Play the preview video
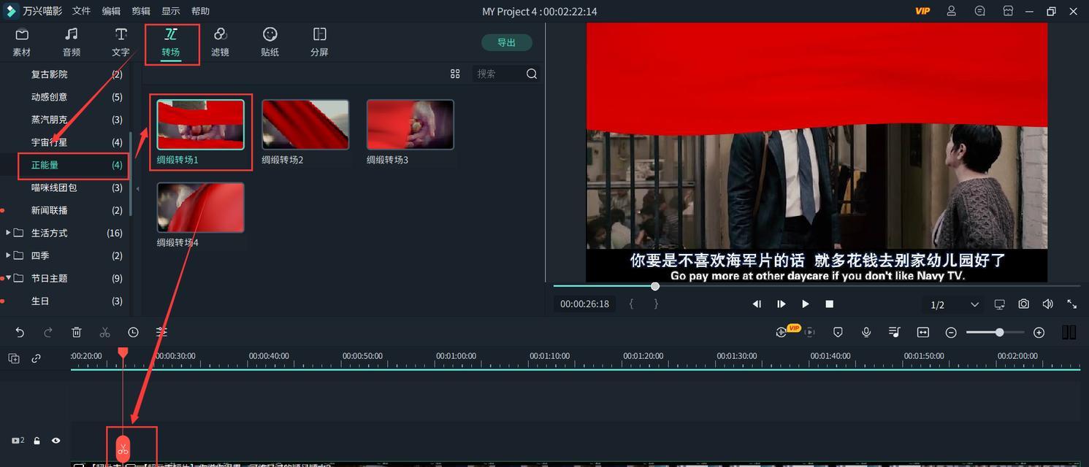The width and height of the screenshot is (1089, 467). tap(806, 304)
